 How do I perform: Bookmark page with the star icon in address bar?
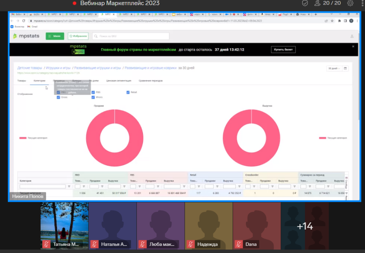pos(332,21)
